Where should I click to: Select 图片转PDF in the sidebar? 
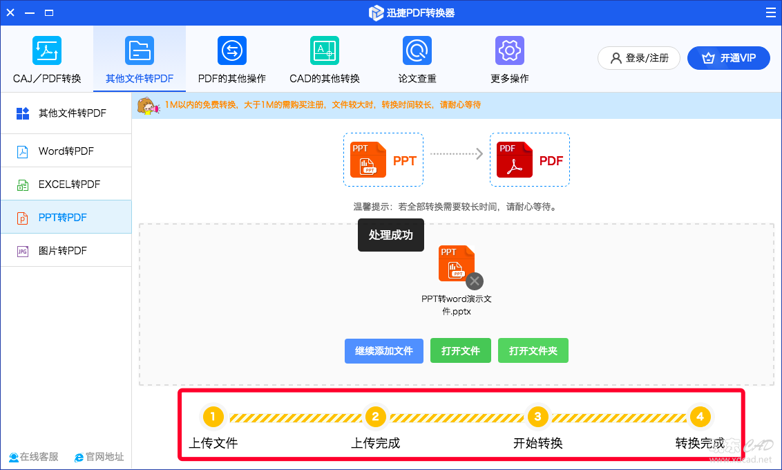[66, 250]
